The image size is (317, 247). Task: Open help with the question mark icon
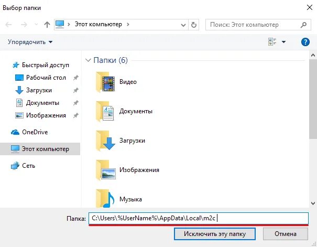(305, 42)
